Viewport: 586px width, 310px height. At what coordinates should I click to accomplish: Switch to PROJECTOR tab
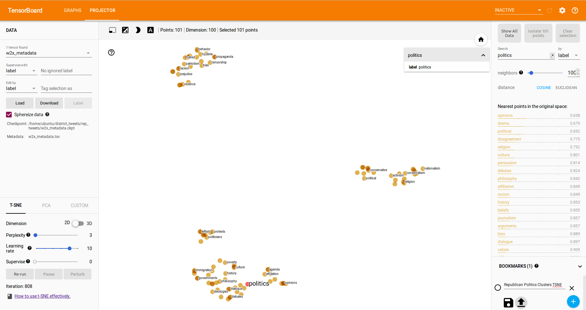tap(102, 10)
